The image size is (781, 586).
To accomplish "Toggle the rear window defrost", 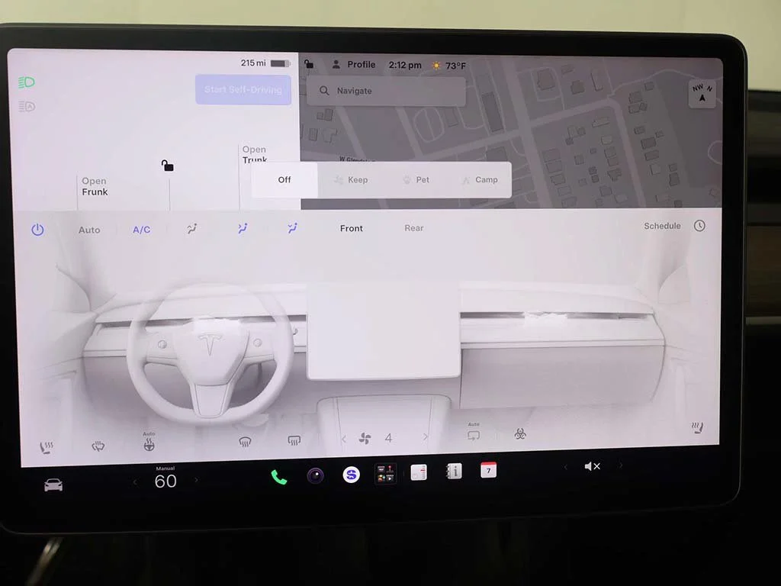I will (294, 440).
